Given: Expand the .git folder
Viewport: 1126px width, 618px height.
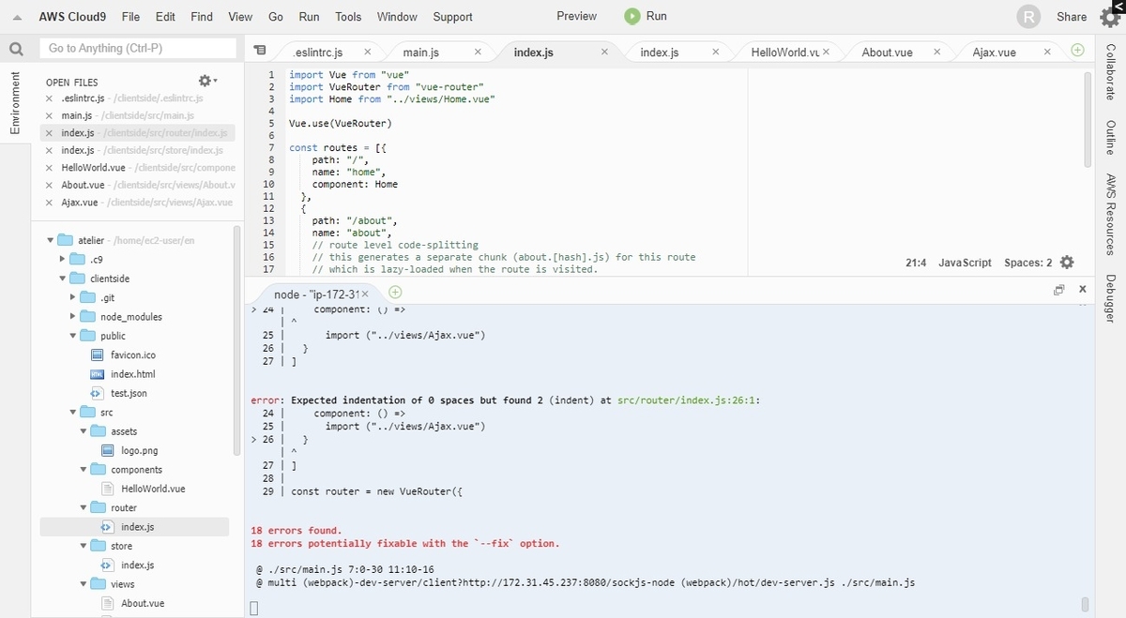Looking at the screenshot, I should (x=73, y=297).
